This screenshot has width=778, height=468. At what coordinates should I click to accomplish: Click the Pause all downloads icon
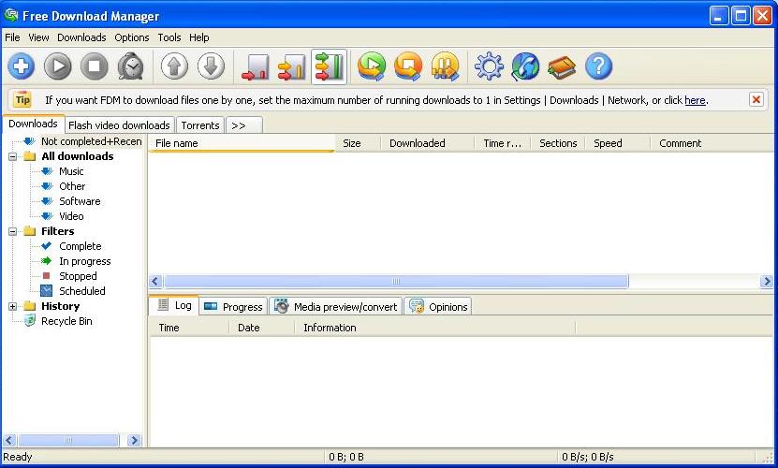[445, 66]
